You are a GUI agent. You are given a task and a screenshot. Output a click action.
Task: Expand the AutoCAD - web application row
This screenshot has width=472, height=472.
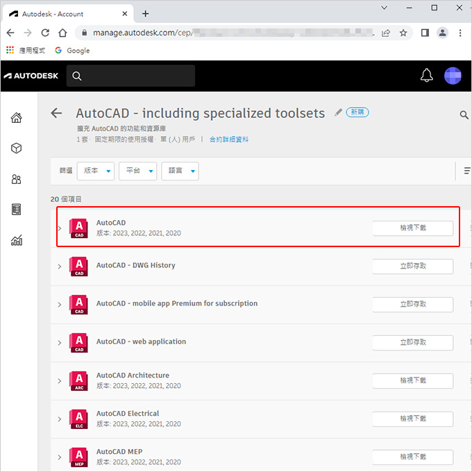[x=60, y=343]
